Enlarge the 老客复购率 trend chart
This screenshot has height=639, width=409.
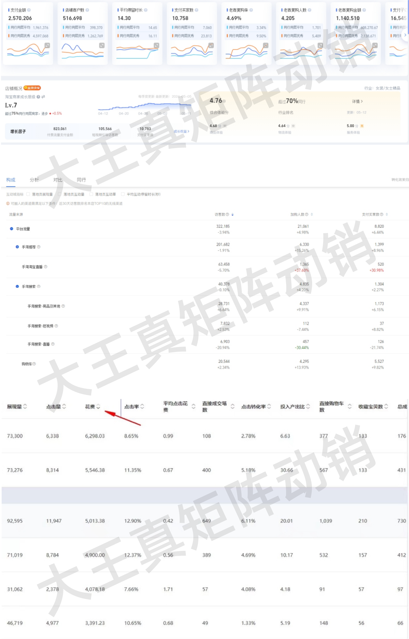[x=266, y=45]
